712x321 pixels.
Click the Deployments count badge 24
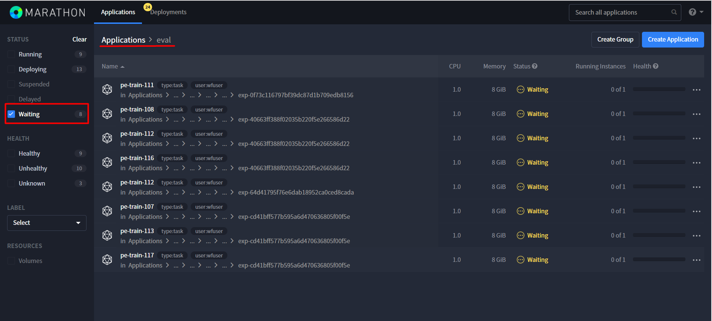coord(148,7)
